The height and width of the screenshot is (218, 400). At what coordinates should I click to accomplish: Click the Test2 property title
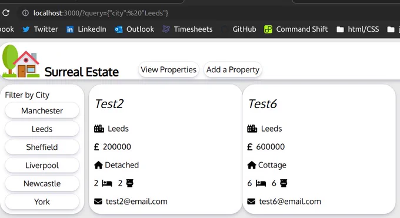tap(109, 104)
